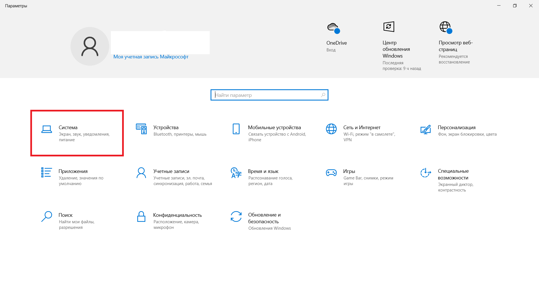Select Время и язык title text
This screenshot has height=285, width=539.
coord(263,171)
